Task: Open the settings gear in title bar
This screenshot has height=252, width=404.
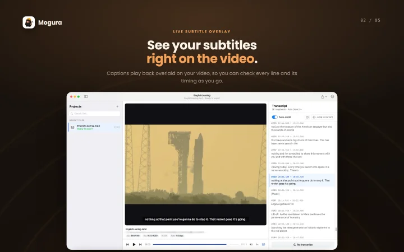Action: pos(332,97)
